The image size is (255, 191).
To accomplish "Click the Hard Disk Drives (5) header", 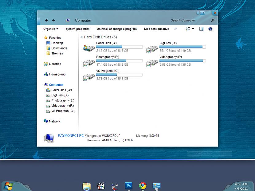I will pos(100,37).
